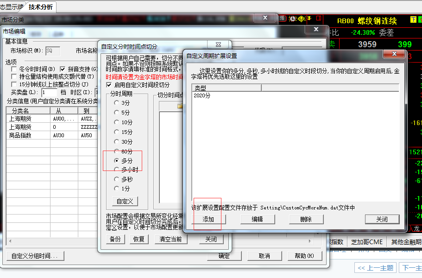Click the -24.30% 委比 value
Image resolution: width=422 pixels, height=278 pixels.
tap(363, 33)
